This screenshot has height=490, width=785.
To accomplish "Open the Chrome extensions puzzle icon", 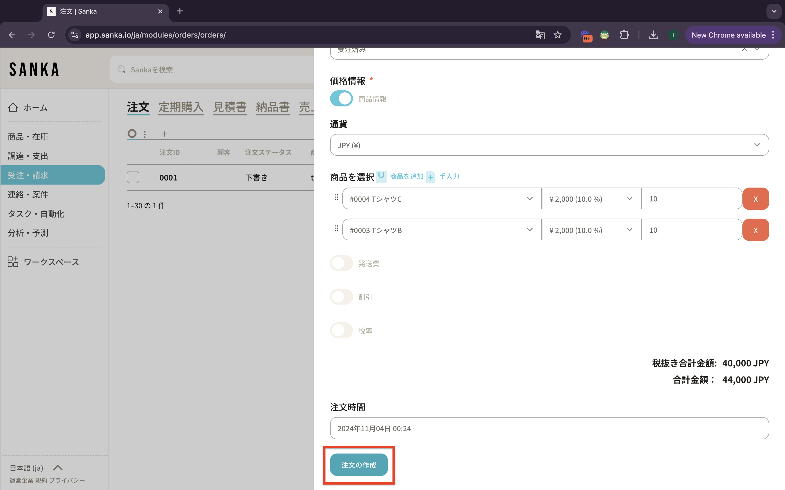I will tap(624, 35).
